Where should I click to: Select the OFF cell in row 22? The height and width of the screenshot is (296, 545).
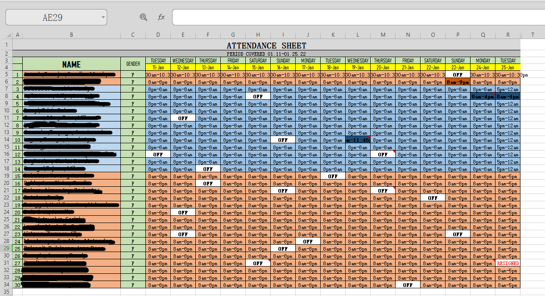[433, 198]
